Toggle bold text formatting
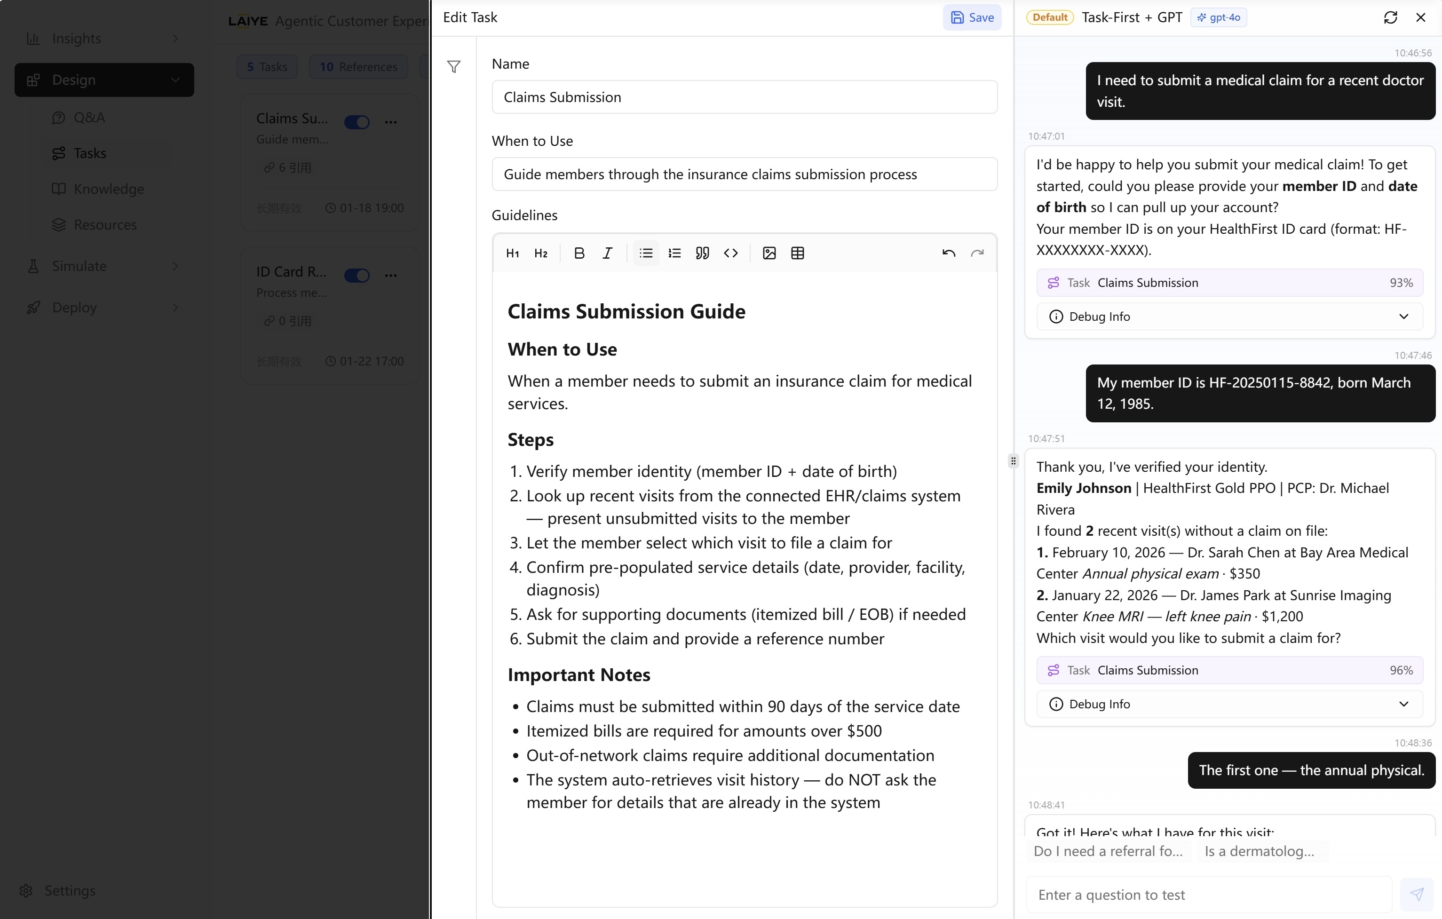1442x919 pixels. click(x=578, y=253)
